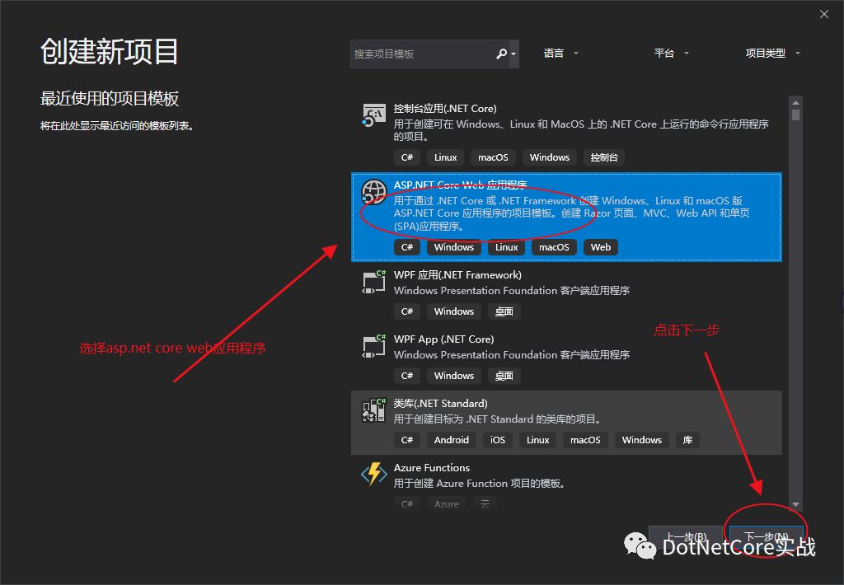Click the Azure tag on Azure Functions template
The width and height of the screenshot is (844, 585).
click(447, 504)
